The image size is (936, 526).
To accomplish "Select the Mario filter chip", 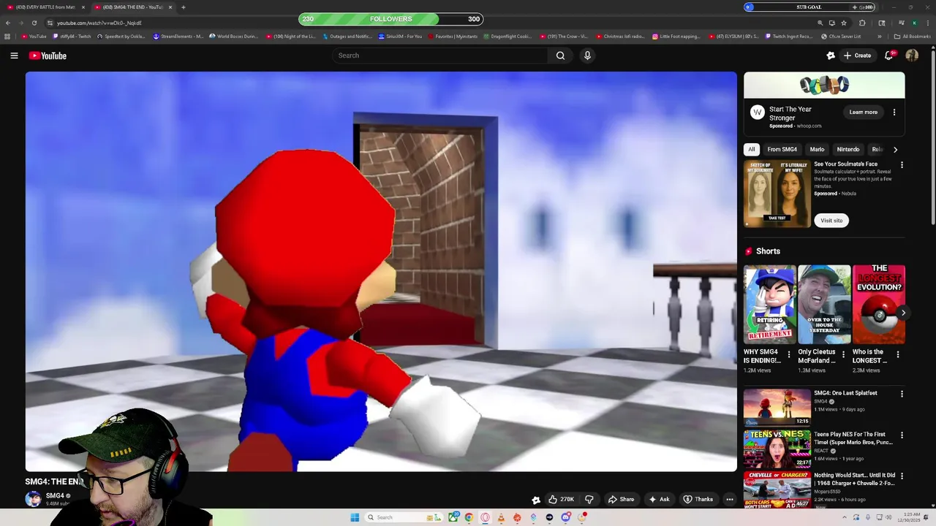I will tap(817, 149).
